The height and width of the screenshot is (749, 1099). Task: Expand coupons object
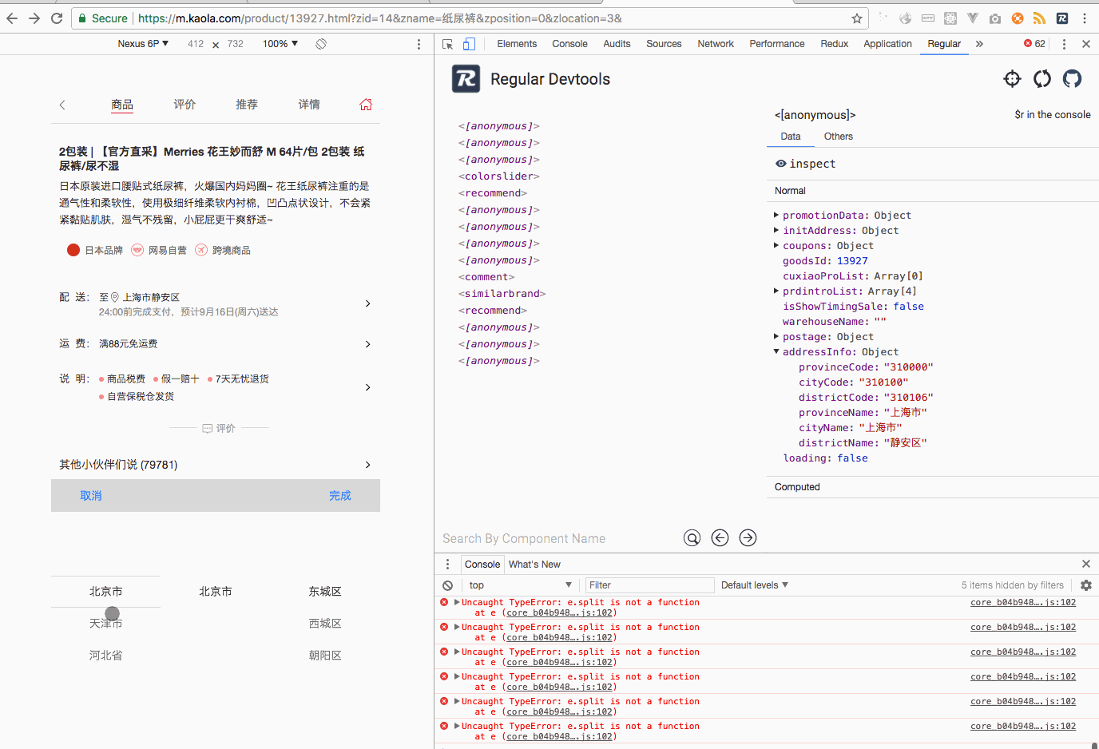click(776, 245)
